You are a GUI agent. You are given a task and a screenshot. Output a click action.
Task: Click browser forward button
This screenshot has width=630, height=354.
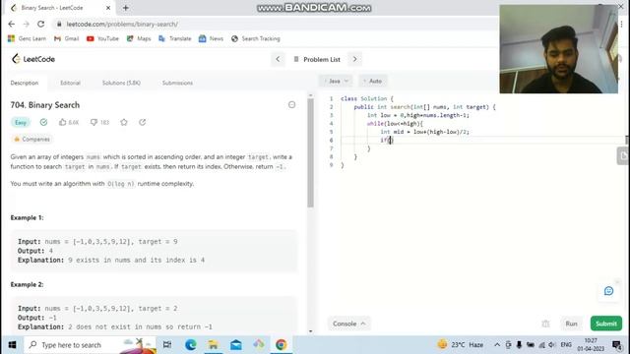[x=27, y=24]
